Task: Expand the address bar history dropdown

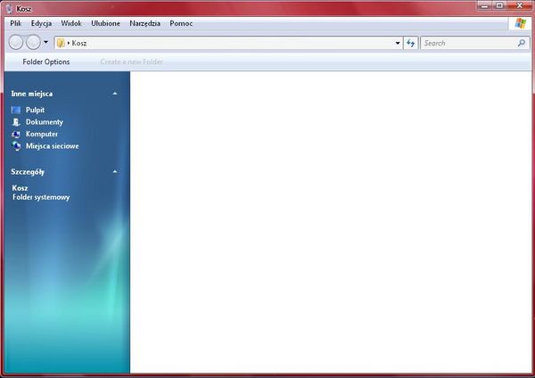Action: point(398,43)
